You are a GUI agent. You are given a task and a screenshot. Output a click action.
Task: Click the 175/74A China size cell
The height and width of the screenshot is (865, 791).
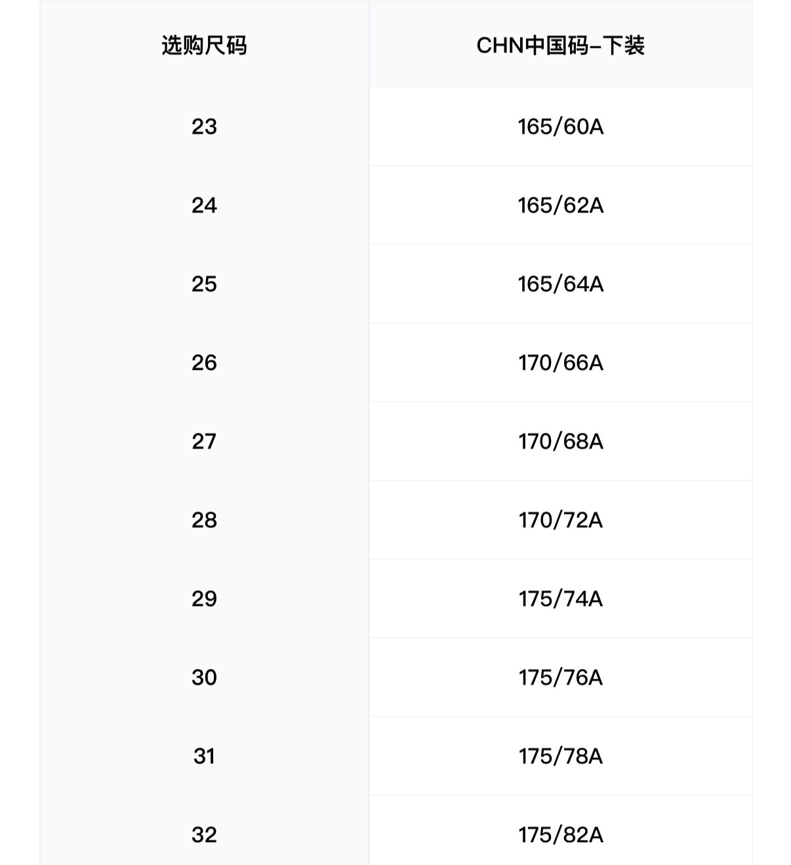560,599
